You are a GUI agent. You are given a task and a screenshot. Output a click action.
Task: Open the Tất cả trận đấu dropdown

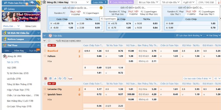point(171,2)
